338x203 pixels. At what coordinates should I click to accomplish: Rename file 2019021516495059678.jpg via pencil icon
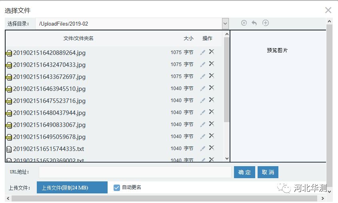(x=202, y=137)
